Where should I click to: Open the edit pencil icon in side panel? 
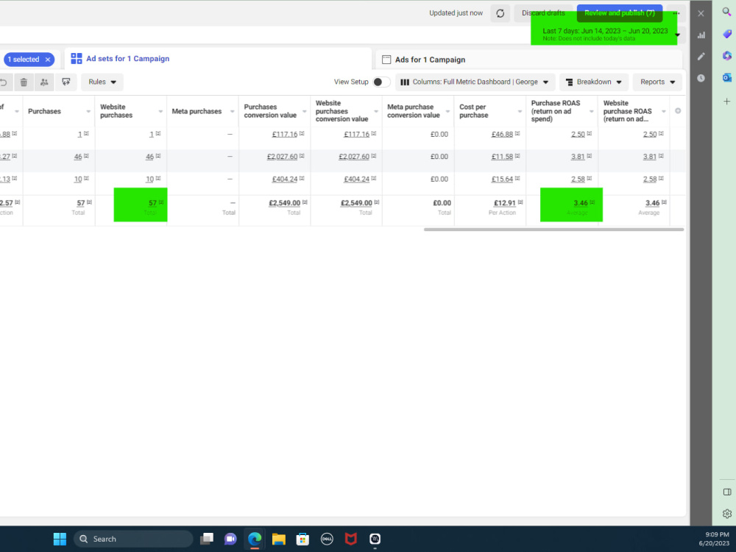click(701, 57)
